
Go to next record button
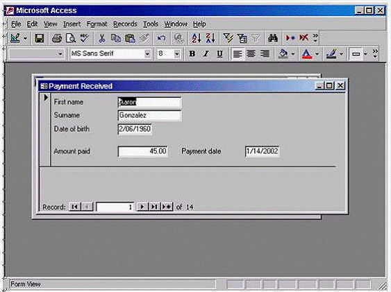[x=142, y=207]
